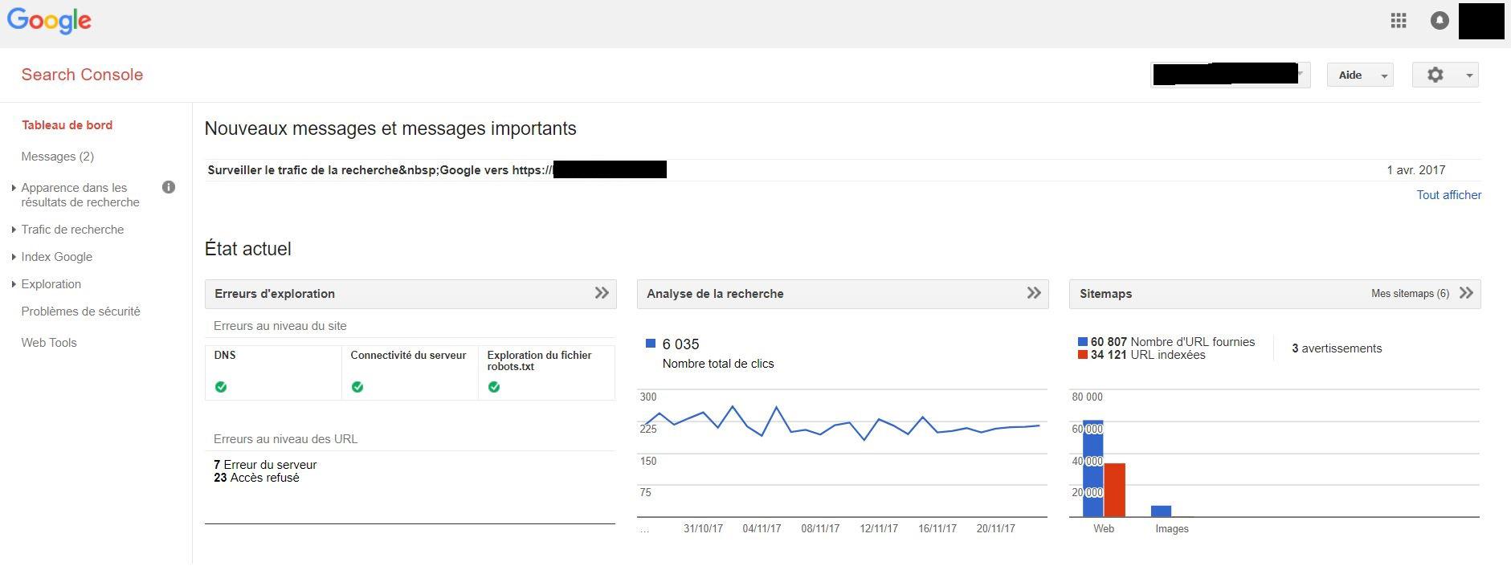Click Erreurs au niveau des URL heading

(x=286, y=439)
